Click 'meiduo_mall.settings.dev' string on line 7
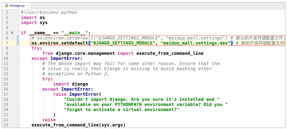 point(195,43)
